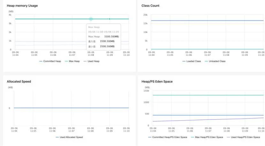Click the highlighted Max Heap data point
The image size is (265, 146).
(x=91, y=19)
